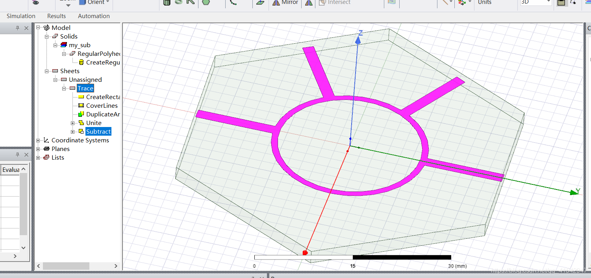The width and height of the screenshot is (591, 278).
Task: Click the Coordinate Systems axis icon
Action: pyautogui.click(x=46, y=140)
